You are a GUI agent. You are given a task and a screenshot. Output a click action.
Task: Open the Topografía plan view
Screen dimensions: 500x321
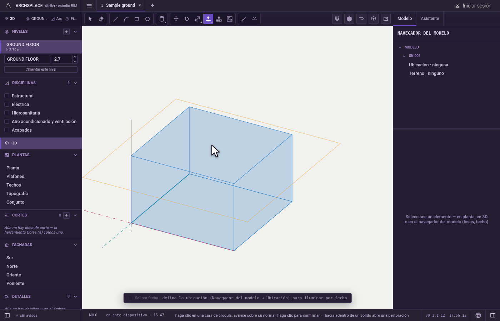17,194
